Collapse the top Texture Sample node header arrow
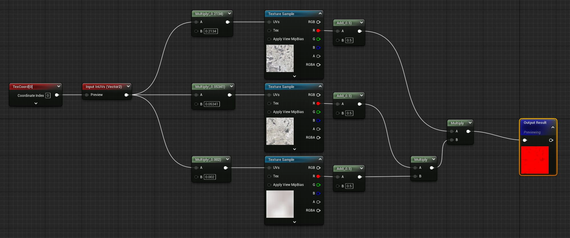 [x=320, y=13]
